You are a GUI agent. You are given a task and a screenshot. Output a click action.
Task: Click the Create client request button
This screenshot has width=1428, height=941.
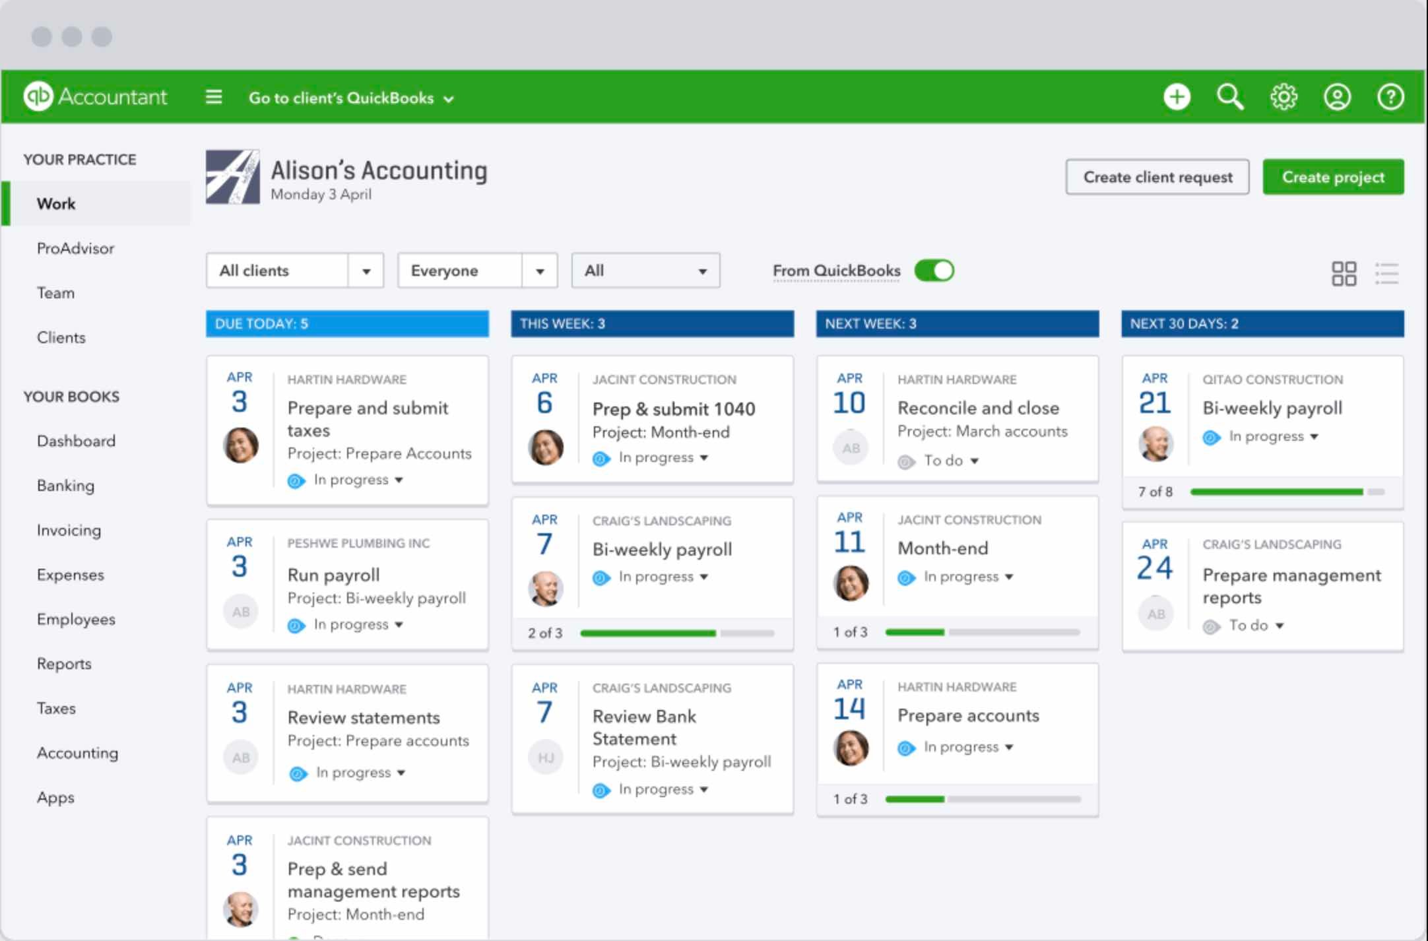point(1157,176)
